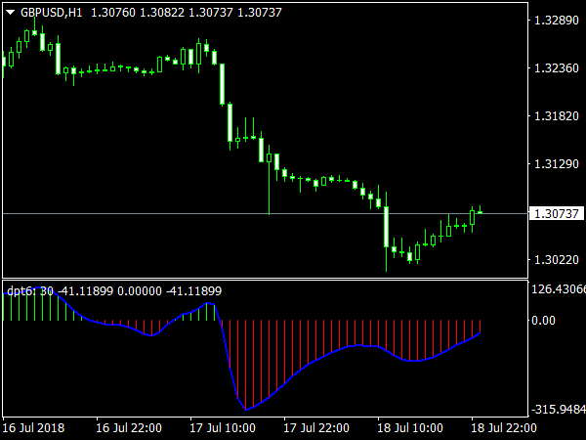Click the 17 Jul 10:00 time label
This screenshot has height=440, width=586.
click(223, 427)
